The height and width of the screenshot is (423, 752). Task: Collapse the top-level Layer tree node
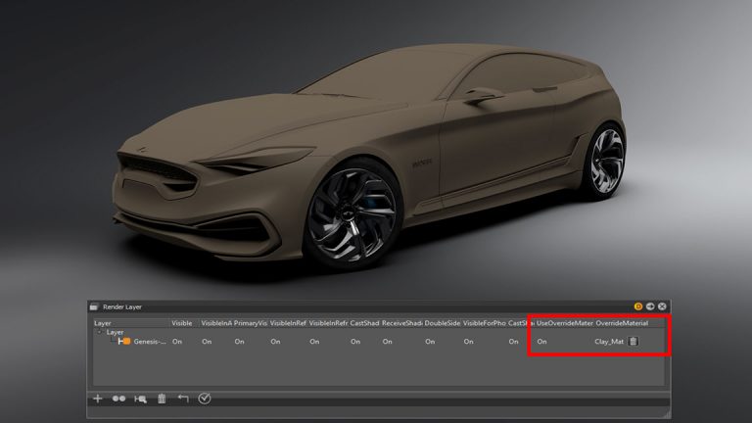pyautogui.click(x=99, y=332)
